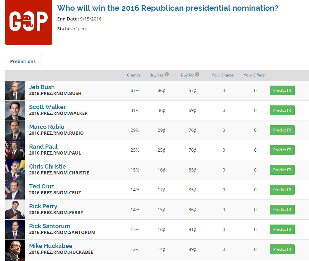The height and width of the screenshot is (261, 309).
Task: Hit Predict IT! in Ted Cruz row
Action: (x=282, y=190)
